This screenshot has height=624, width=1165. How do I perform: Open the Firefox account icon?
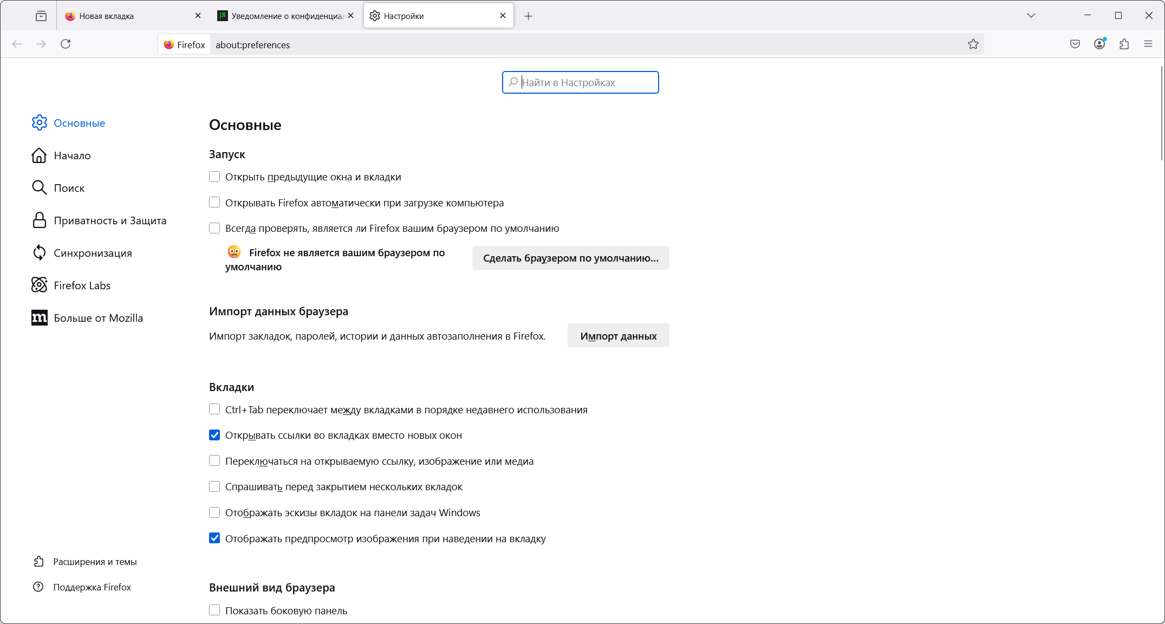pos(1099,44)
